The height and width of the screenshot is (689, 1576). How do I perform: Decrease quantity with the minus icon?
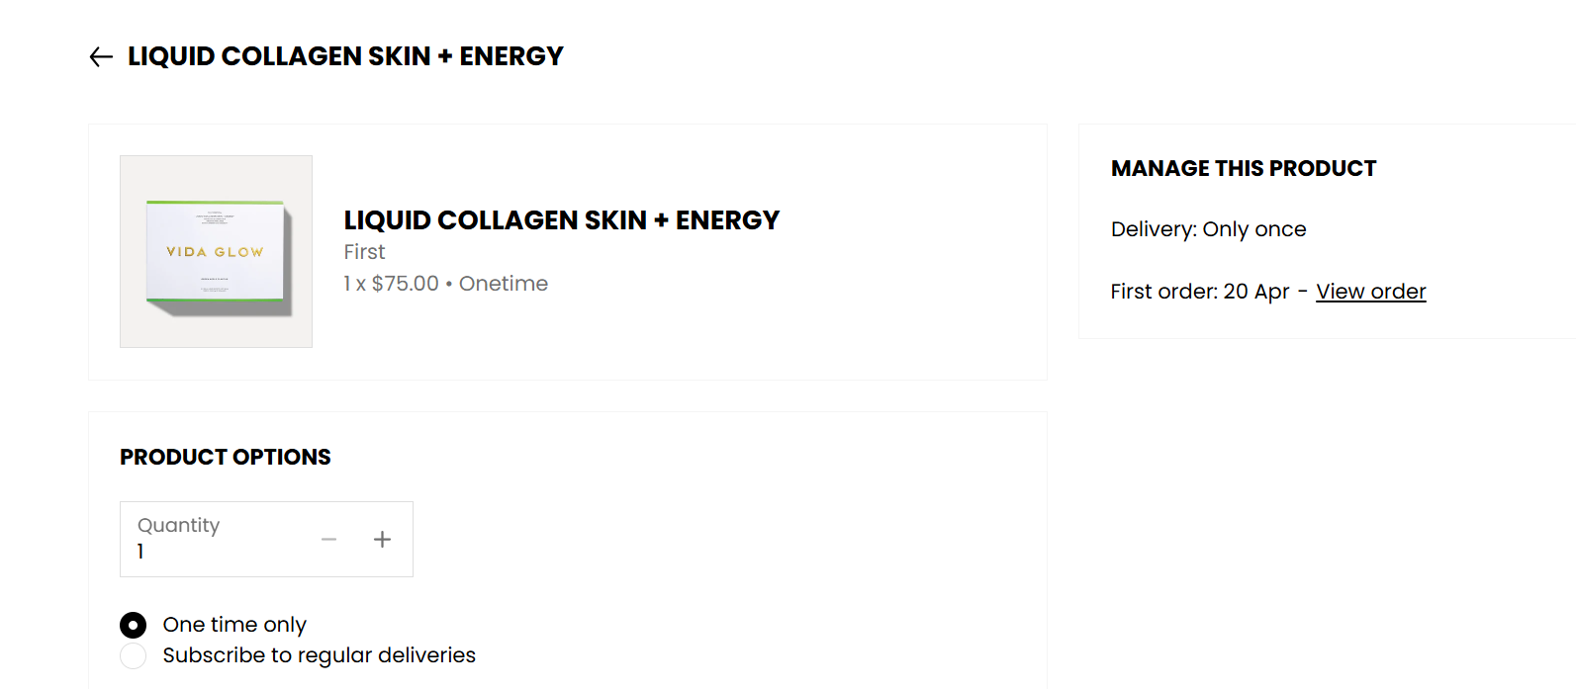tap(329, 540)
